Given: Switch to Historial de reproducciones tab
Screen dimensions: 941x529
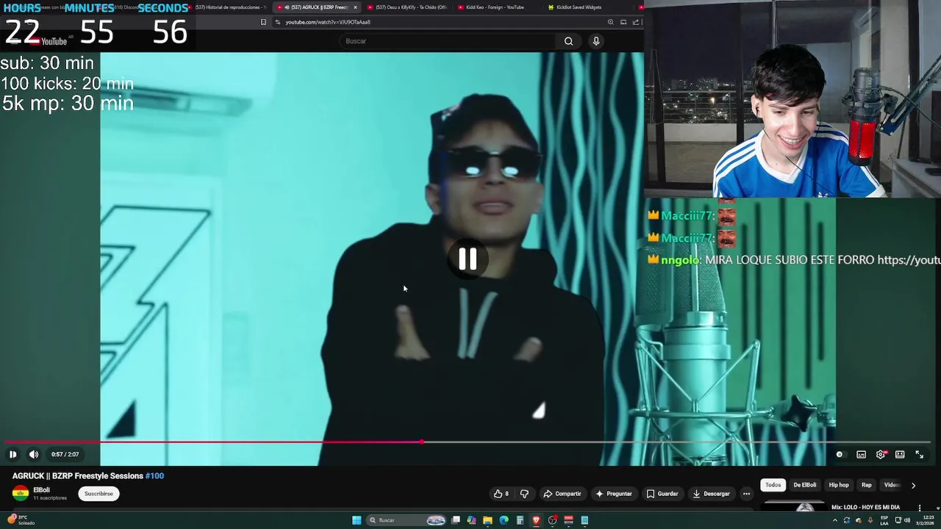Looking at the screenshot, I should [226, 7].
